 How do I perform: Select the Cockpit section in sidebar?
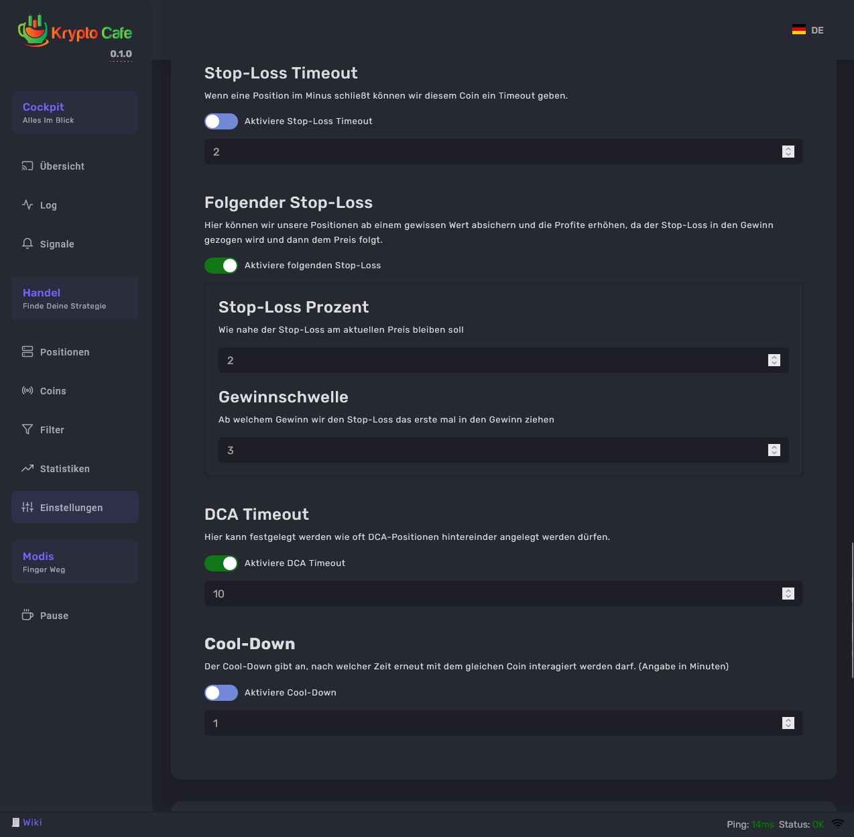(75, 113)
